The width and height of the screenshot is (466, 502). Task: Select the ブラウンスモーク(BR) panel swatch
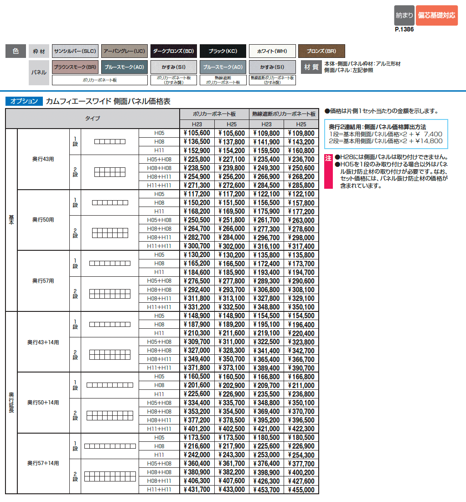(75, 67)
